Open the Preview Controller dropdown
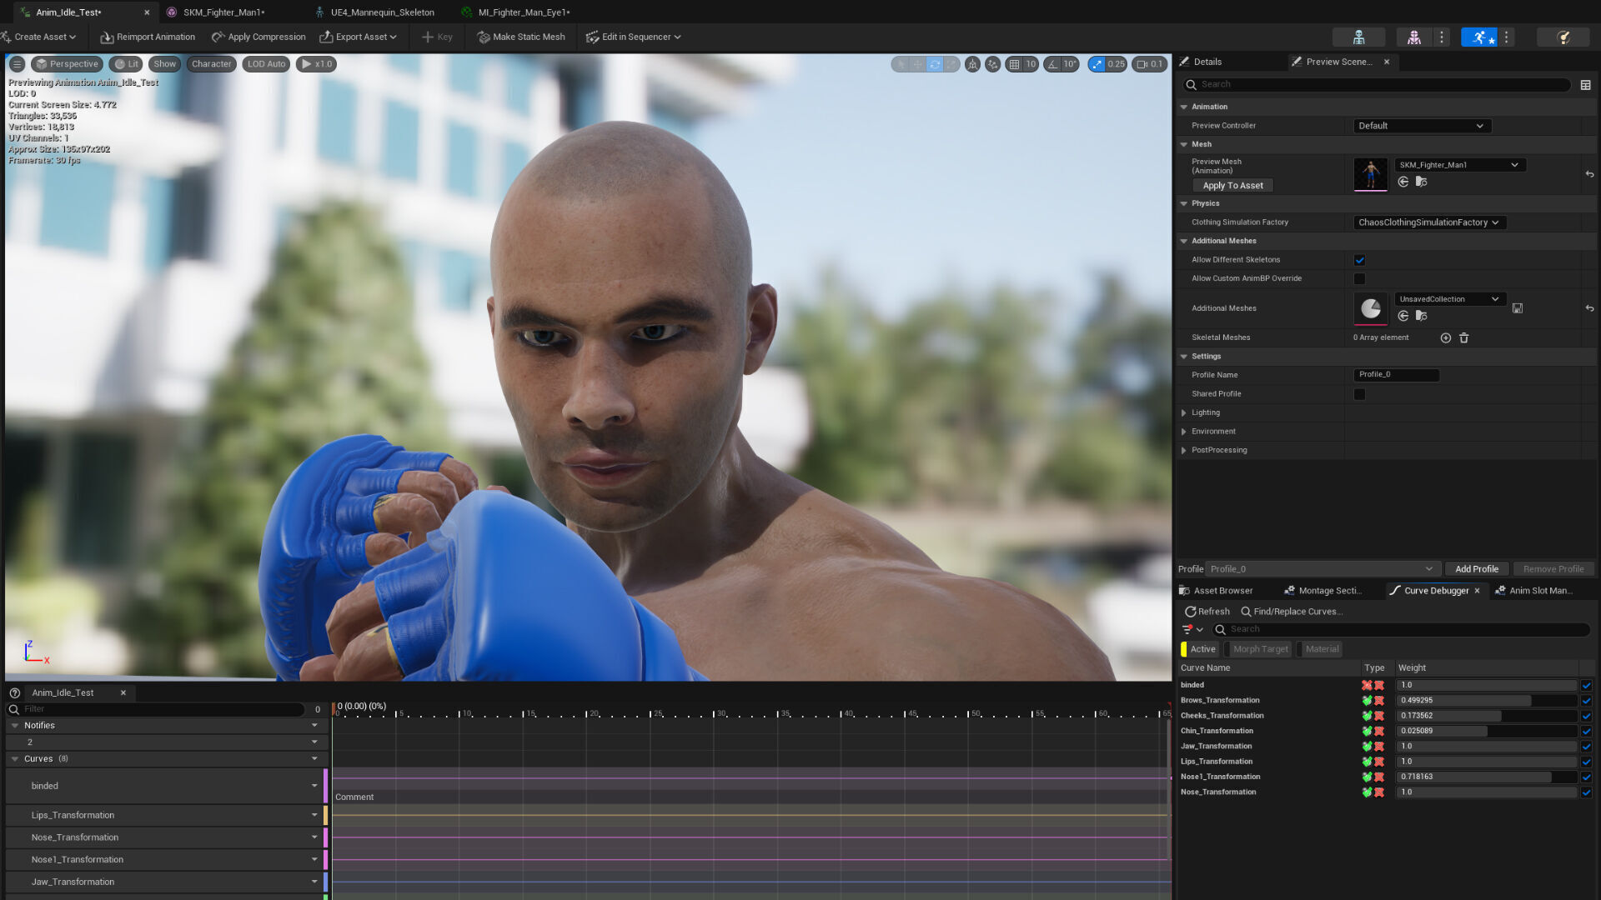 (1421, 126)
